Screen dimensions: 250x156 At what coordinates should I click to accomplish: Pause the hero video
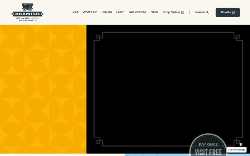click(x=241, y=144)
